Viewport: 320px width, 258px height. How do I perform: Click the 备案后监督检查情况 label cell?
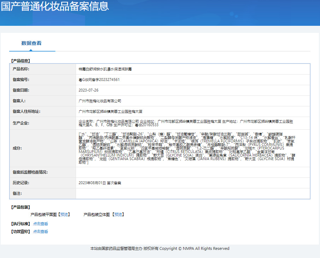[x=43, y=172]
